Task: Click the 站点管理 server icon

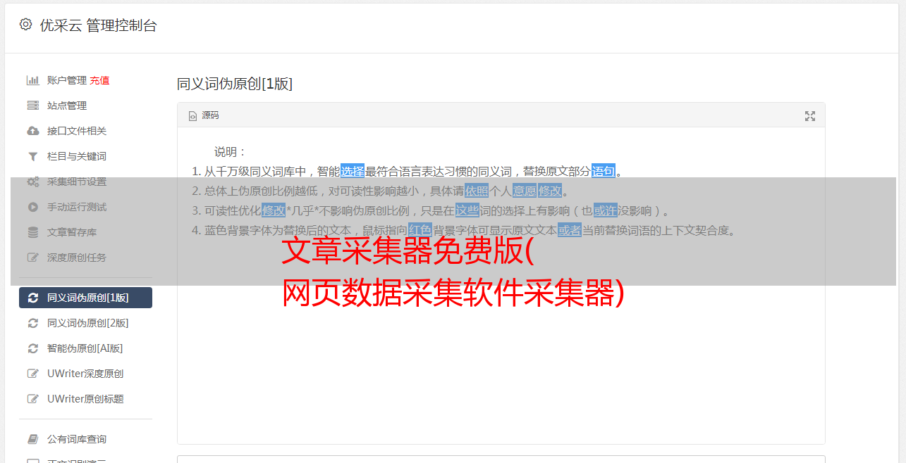Action: click(x=32, y=106)
